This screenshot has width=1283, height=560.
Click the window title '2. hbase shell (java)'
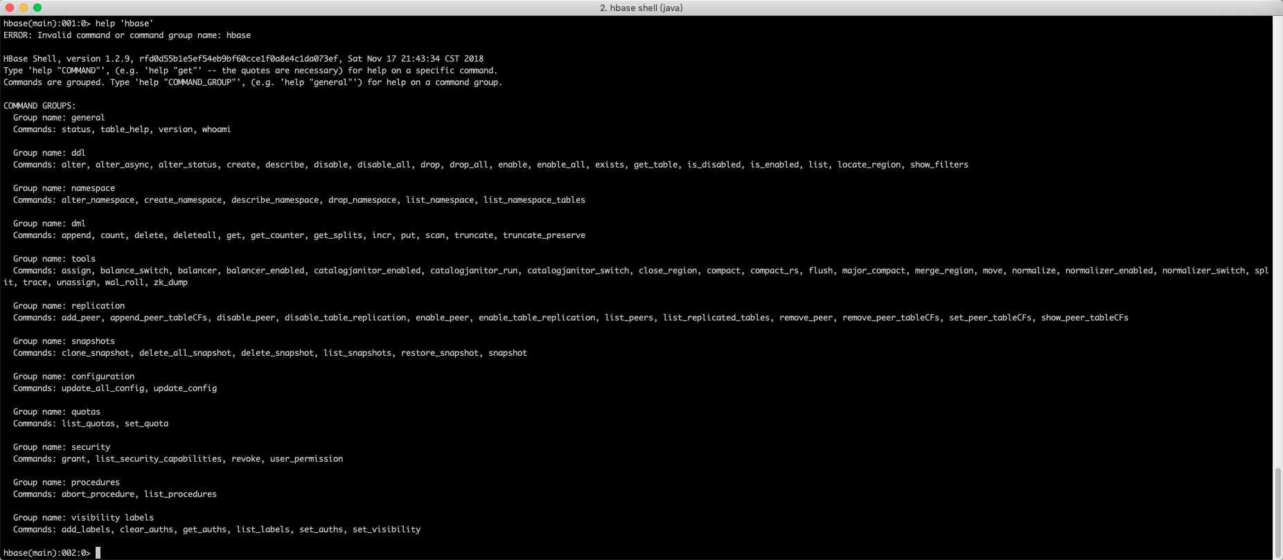[x=641, y=8]
